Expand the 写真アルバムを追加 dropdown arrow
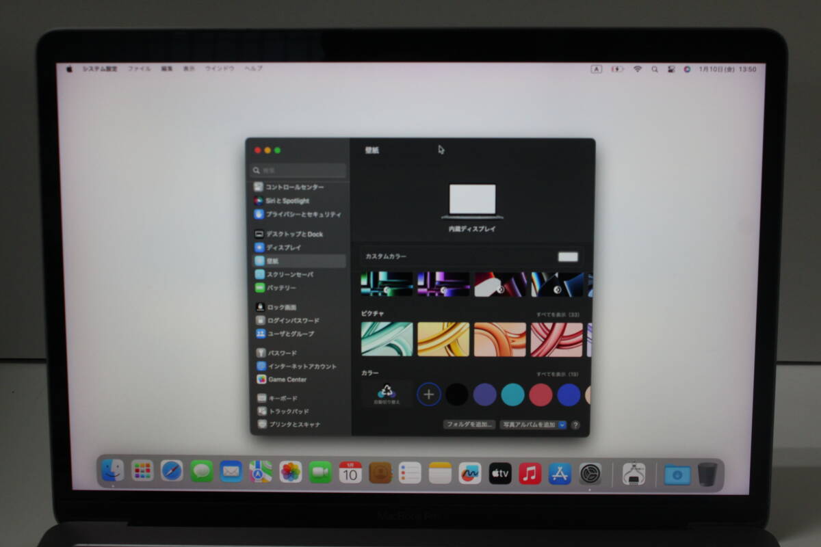The width and height of the screenshot is (821, 547). 562,425
